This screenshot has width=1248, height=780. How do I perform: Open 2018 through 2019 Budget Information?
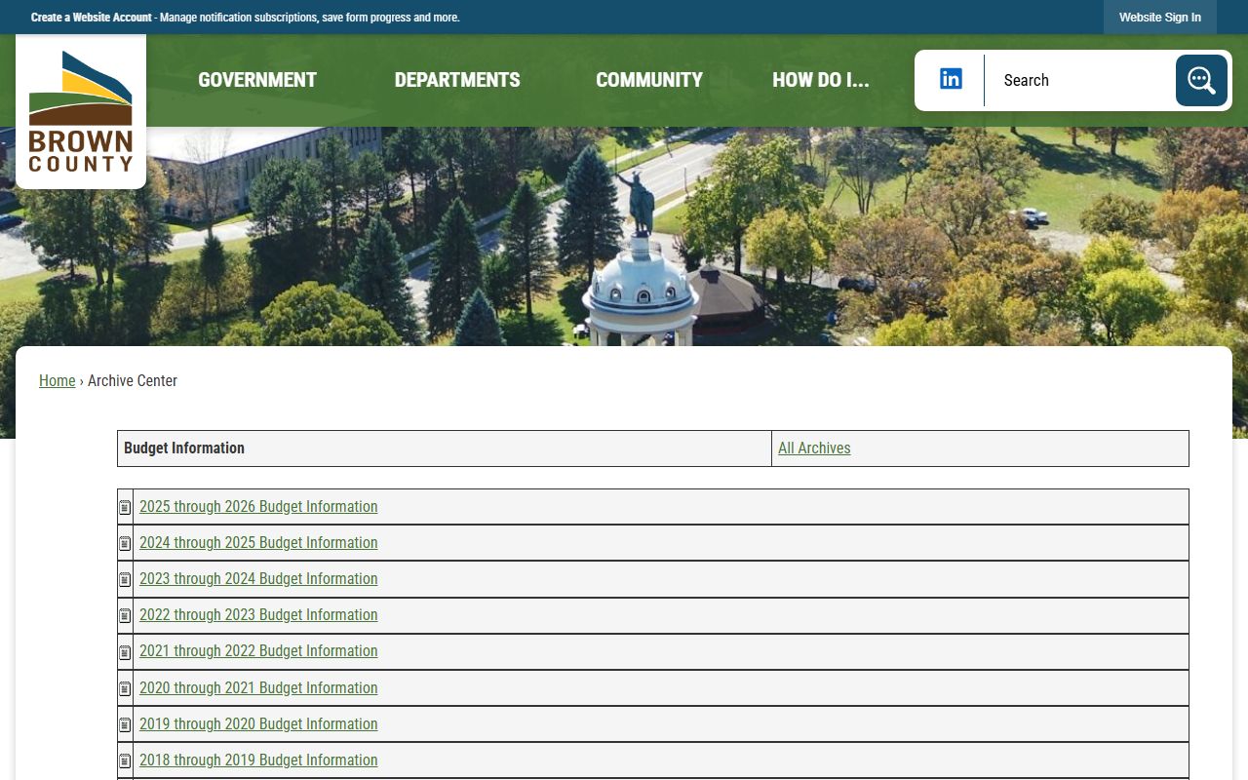(x=258, y=760)
